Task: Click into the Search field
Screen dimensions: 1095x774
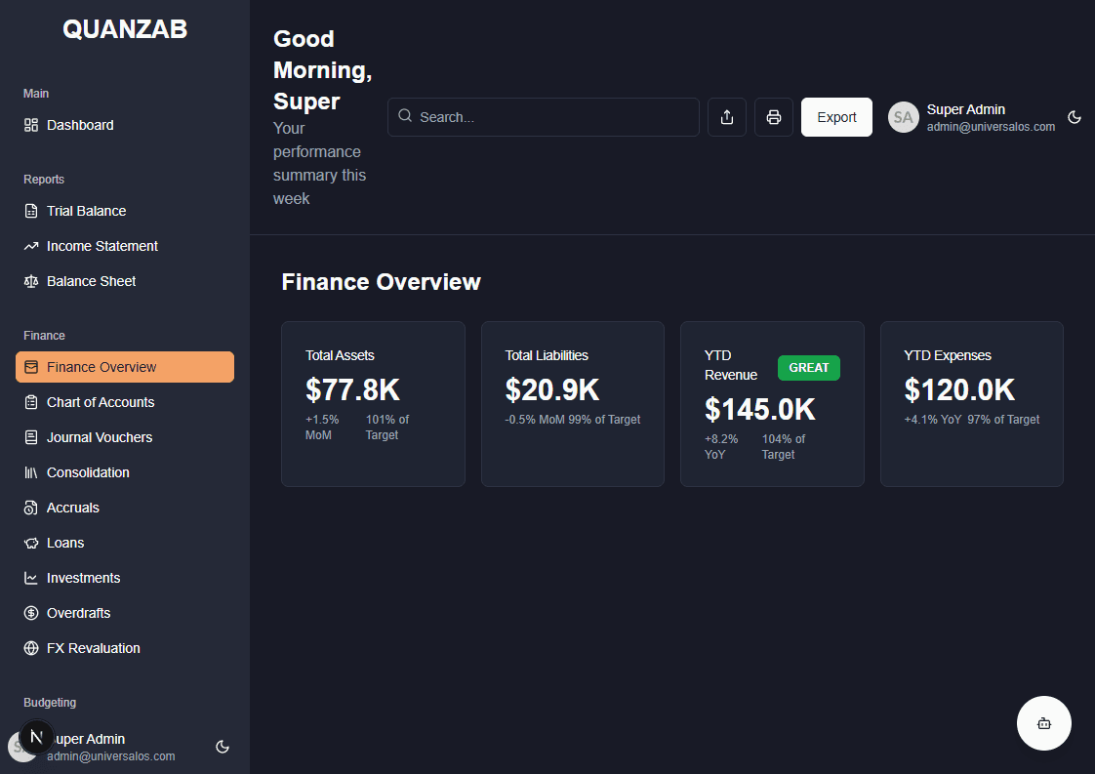Action: [544, 117]
